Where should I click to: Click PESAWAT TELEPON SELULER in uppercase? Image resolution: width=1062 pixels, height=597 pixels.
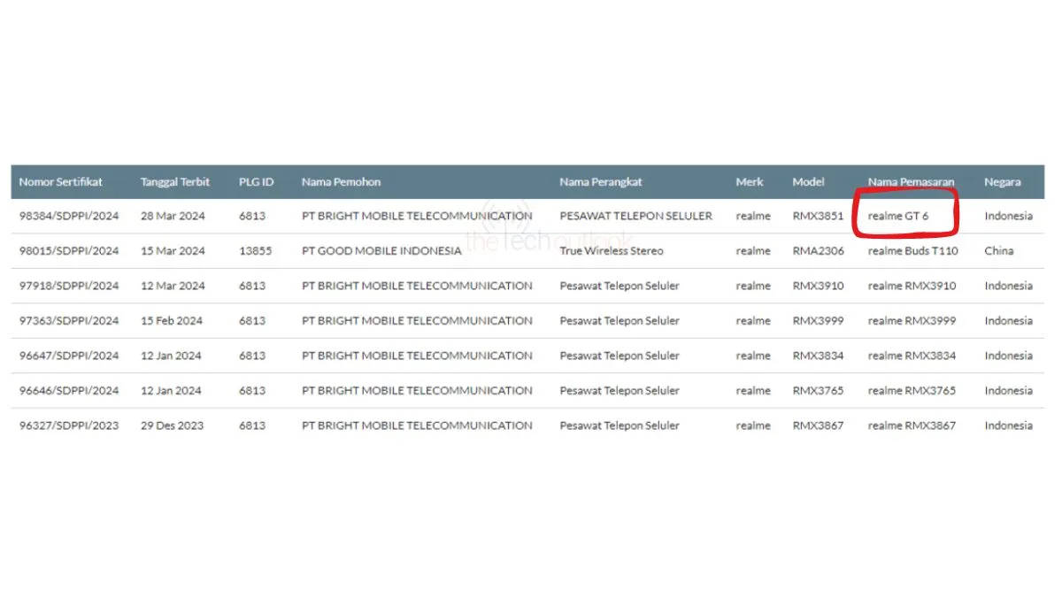pyautogui.click(x=635, y=216)
